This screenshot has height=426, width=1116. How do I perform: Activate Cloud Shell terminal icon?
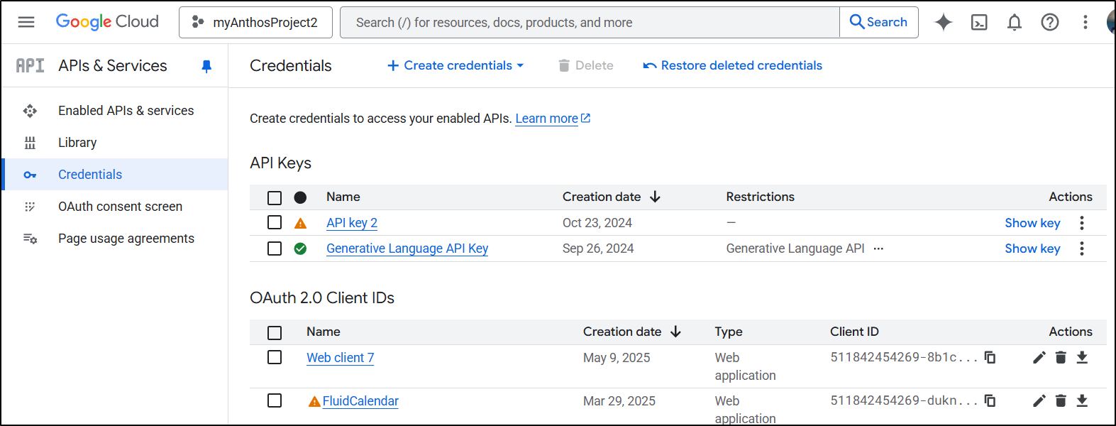979,22
